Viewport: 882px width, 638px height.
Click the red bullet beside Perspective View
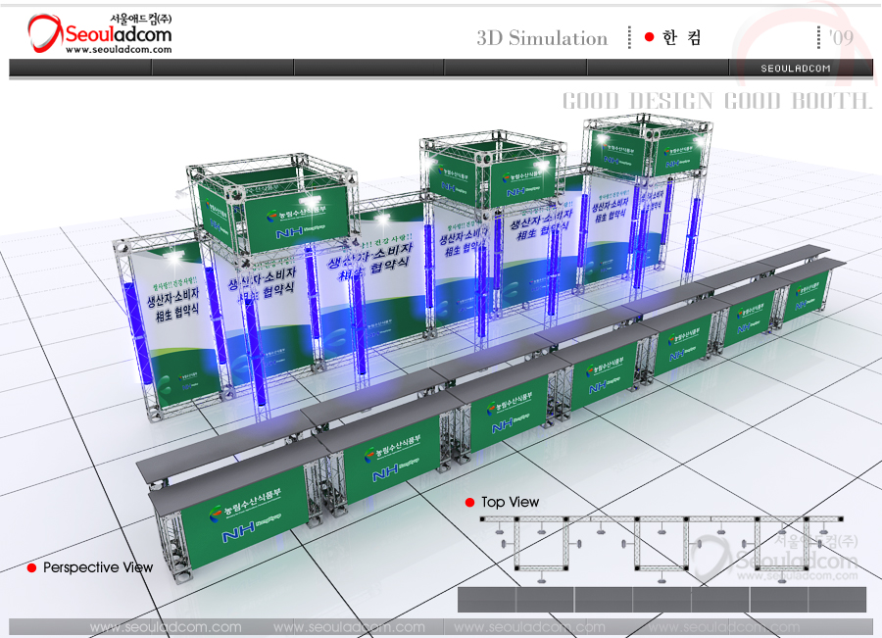pos(32,567)
